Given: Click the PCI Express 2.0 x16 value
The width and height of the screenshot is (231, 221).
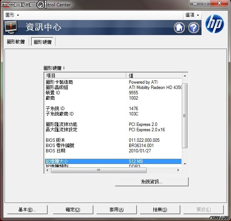Looking at the screenshot, I should 147,130.
